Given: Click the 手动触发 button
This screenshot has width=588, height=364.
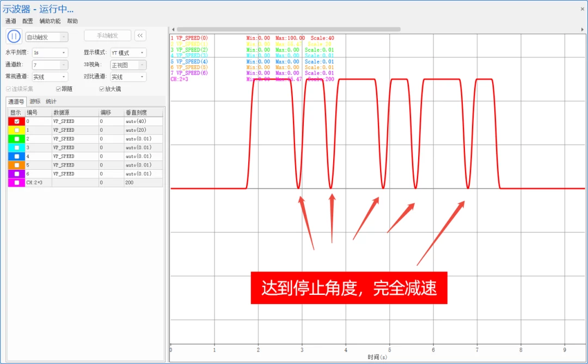Looking at the screenshot, I should (108, 35).
